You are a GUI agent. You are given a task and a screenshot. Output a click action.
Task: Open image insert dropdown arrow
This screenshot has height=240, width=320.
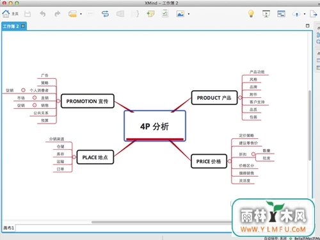click(189, 14)
